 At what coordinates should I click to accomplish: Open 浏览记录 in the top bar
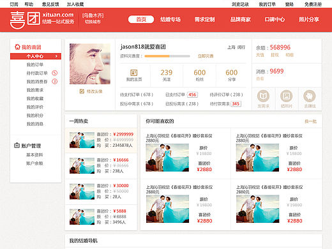240,4
